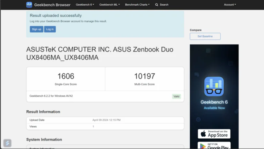Click the Views row label

[x=33, y=126]
